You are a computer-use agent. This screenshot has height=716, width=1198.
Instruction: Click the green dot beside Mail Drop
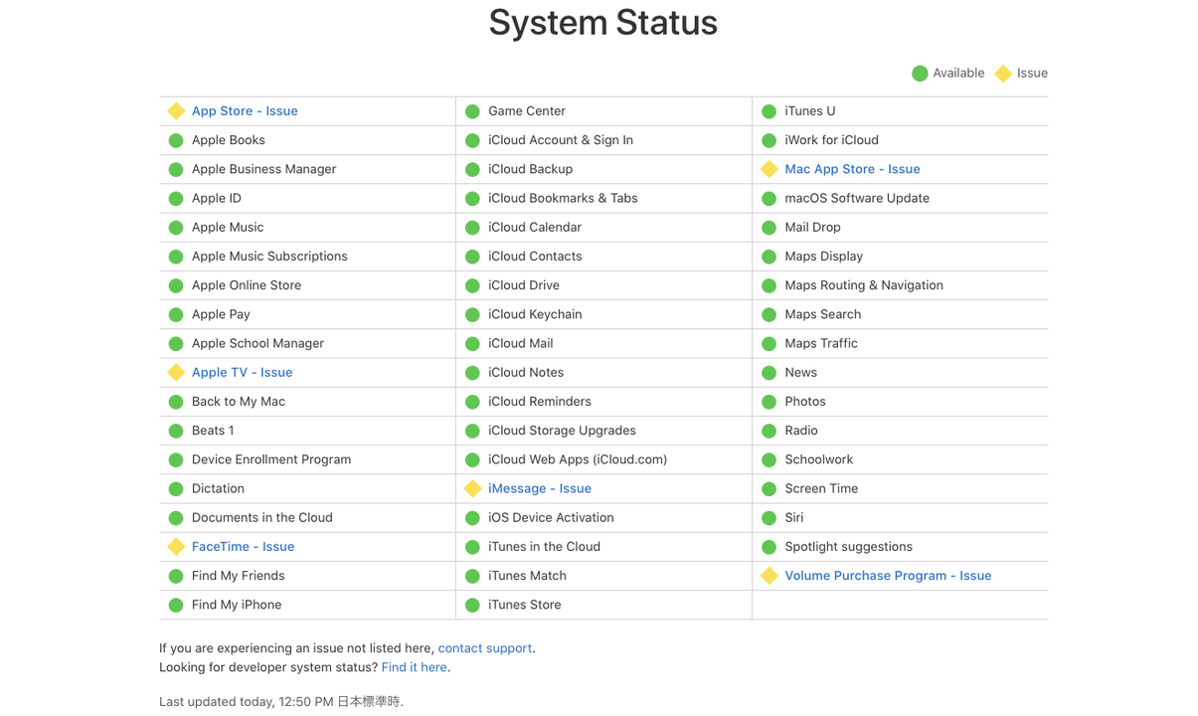pyautogui.click(x=769, y=227)
